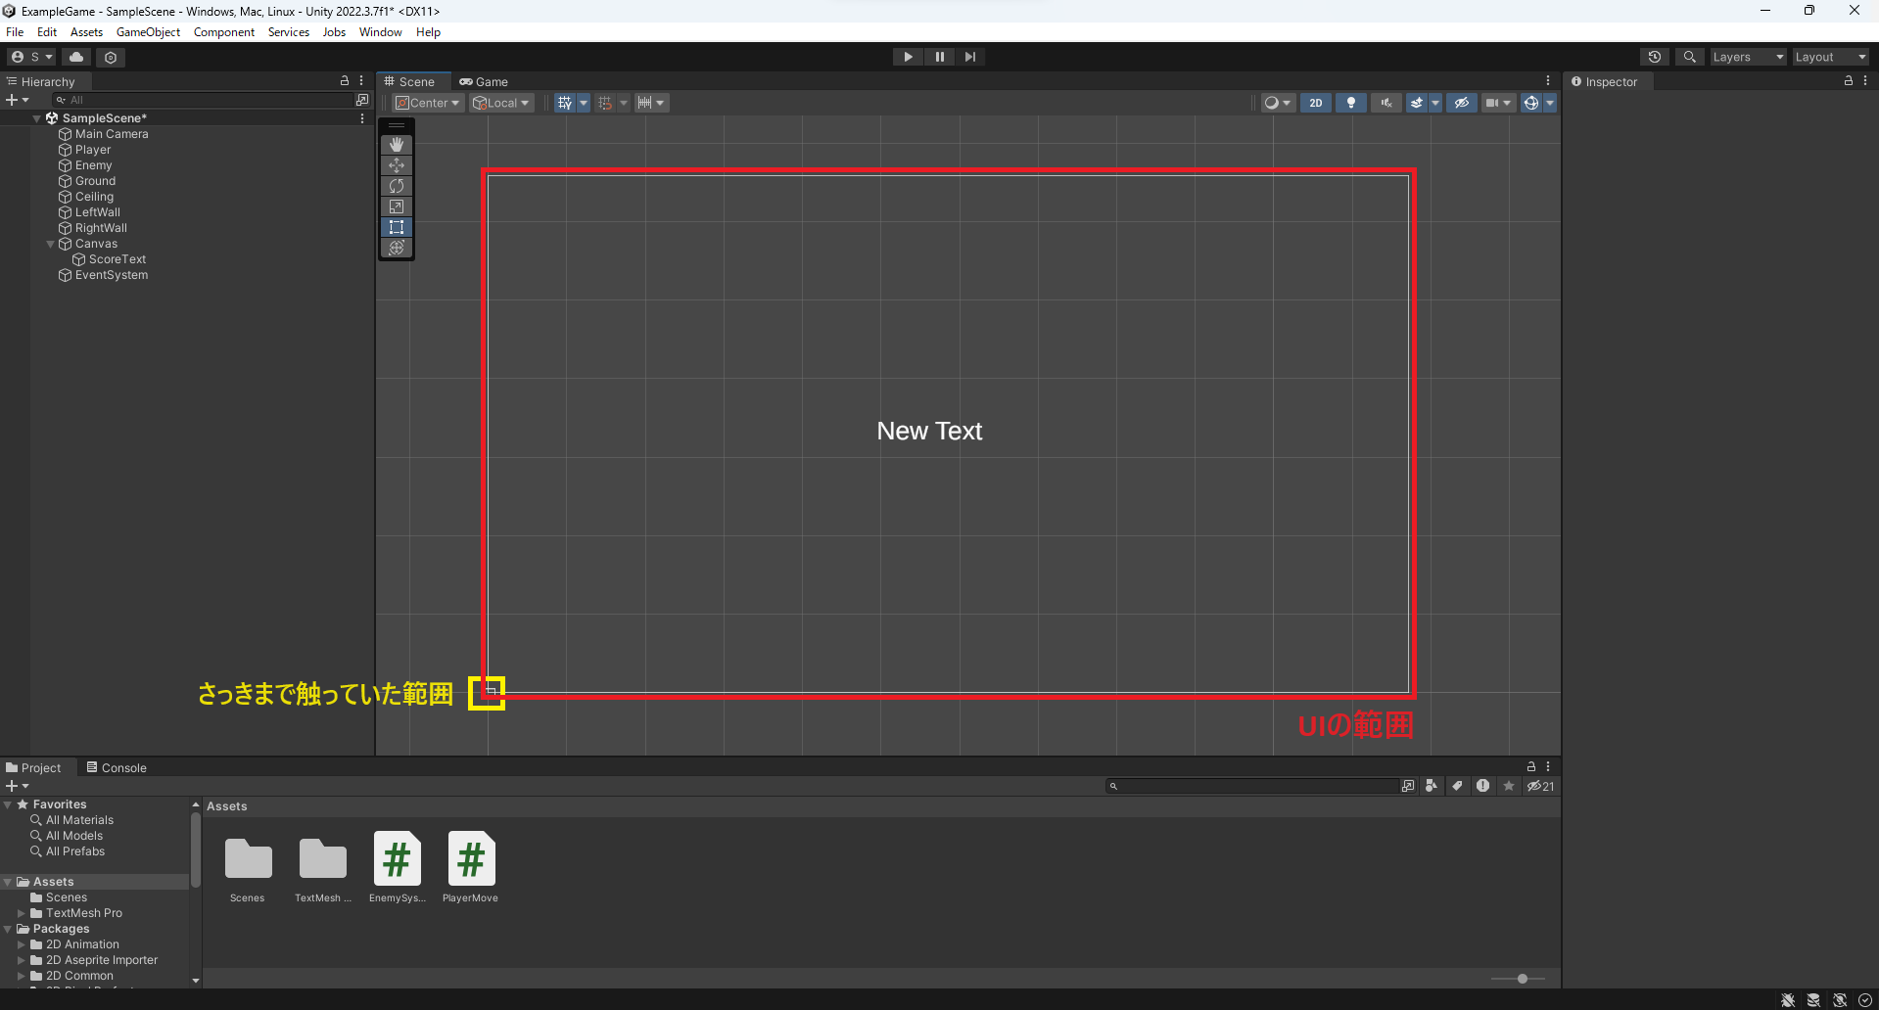Image resolution: width=1879 pixels, height=1010 pixels.
Task: Select the Rotate tool
Action: click(x=396, y=185)
